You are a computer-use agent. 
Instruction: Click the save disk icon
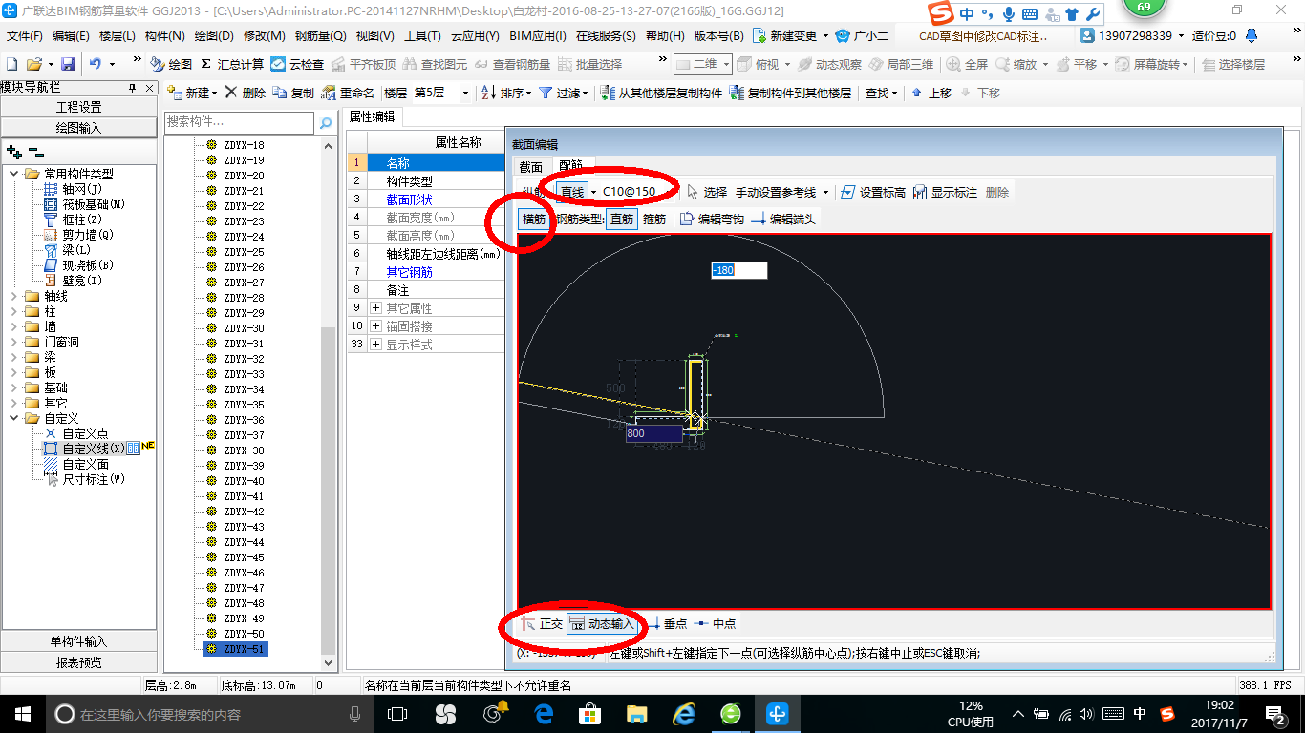[x=68, y=64]
